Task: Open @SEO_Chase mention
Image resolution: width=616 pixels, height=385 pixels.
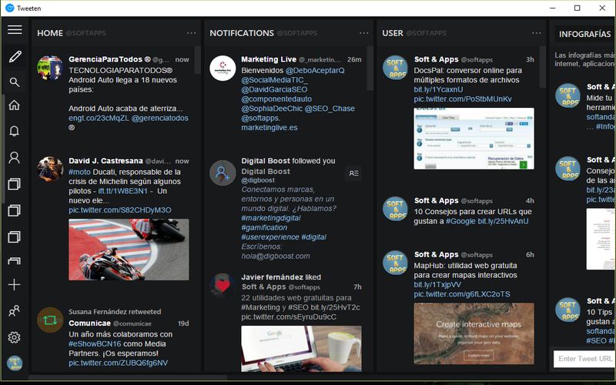Action: (x=330, y=109)
